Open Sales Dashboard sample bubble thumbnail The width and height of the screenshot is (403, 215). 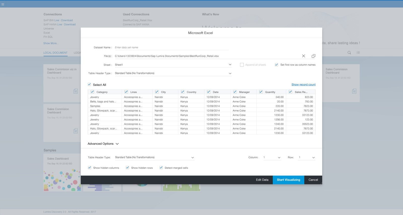[62, 180]
